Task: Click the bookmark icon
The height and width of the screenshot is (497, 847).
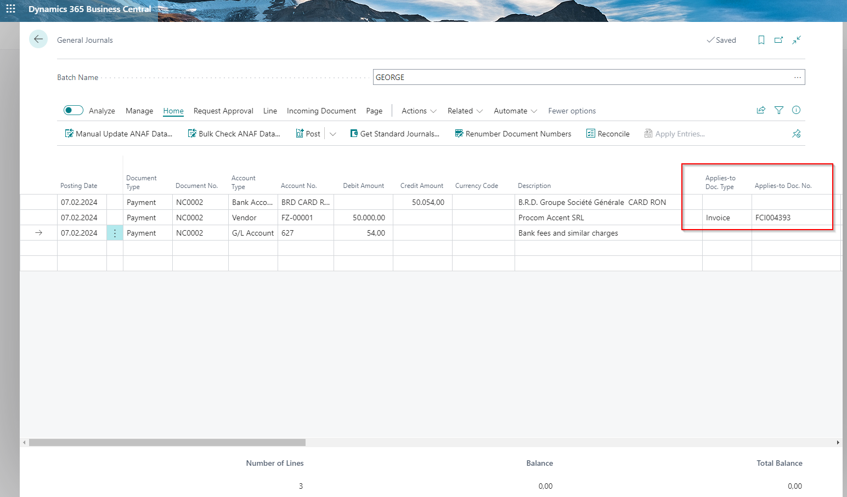Action: point(761,40)
